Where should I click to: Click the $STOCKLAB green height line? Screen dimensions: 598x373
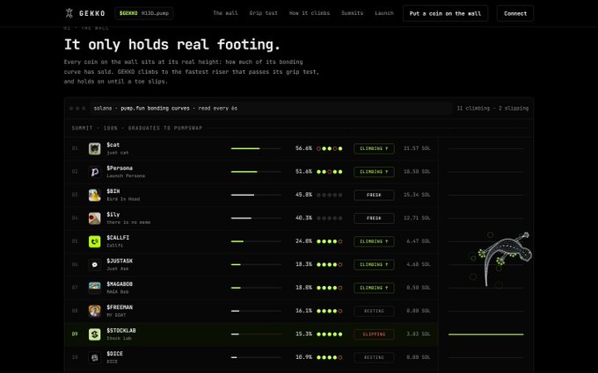pyautogui.click(x=485, y=334)
